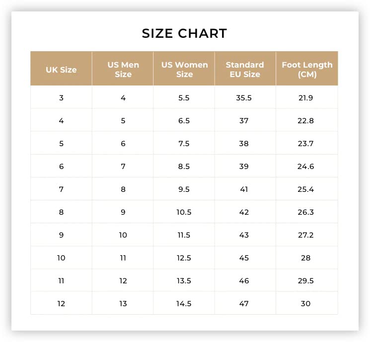
Task: Select EU size 38 cell
Action: pos(245,143)
